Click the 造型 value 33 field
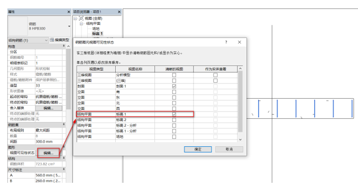The image size is (358, 196). coord(49,86)
